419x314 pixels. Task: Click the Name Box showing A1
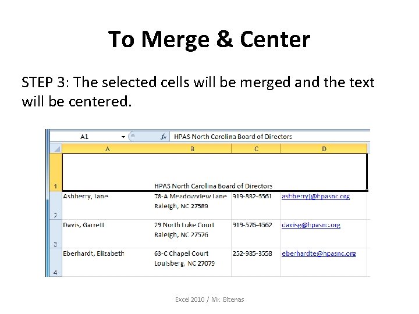[85, 137]
